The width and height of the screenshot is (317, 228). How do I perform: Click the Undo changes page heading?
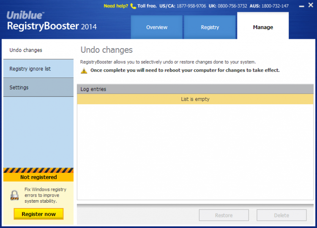(107, 50)
